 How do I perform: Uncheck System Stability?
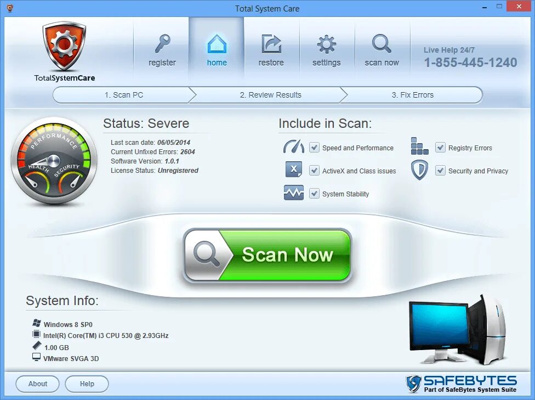pyautogui.click(x=314, y=194)
